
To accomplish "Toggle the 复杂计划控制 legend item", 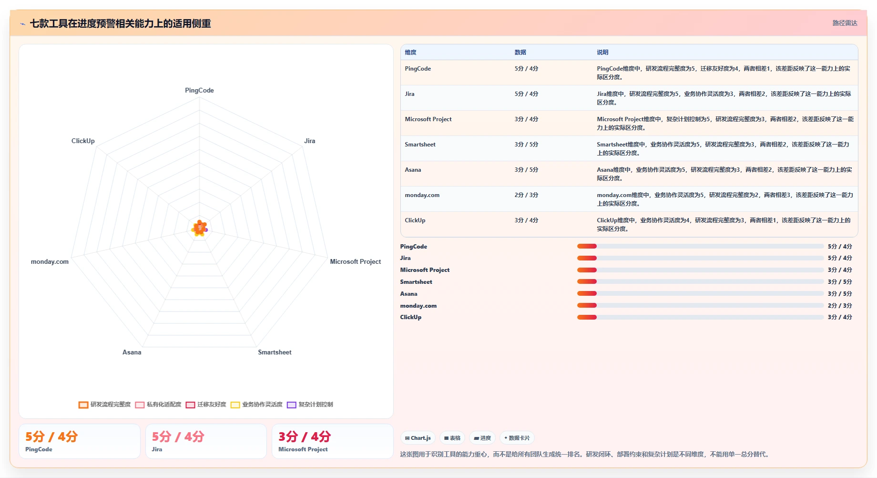I will [x=310, y=405].
